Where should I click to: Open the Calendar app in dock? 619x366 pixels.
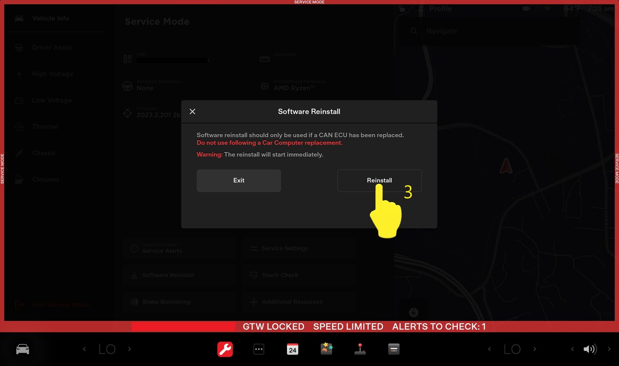(293, 349)
